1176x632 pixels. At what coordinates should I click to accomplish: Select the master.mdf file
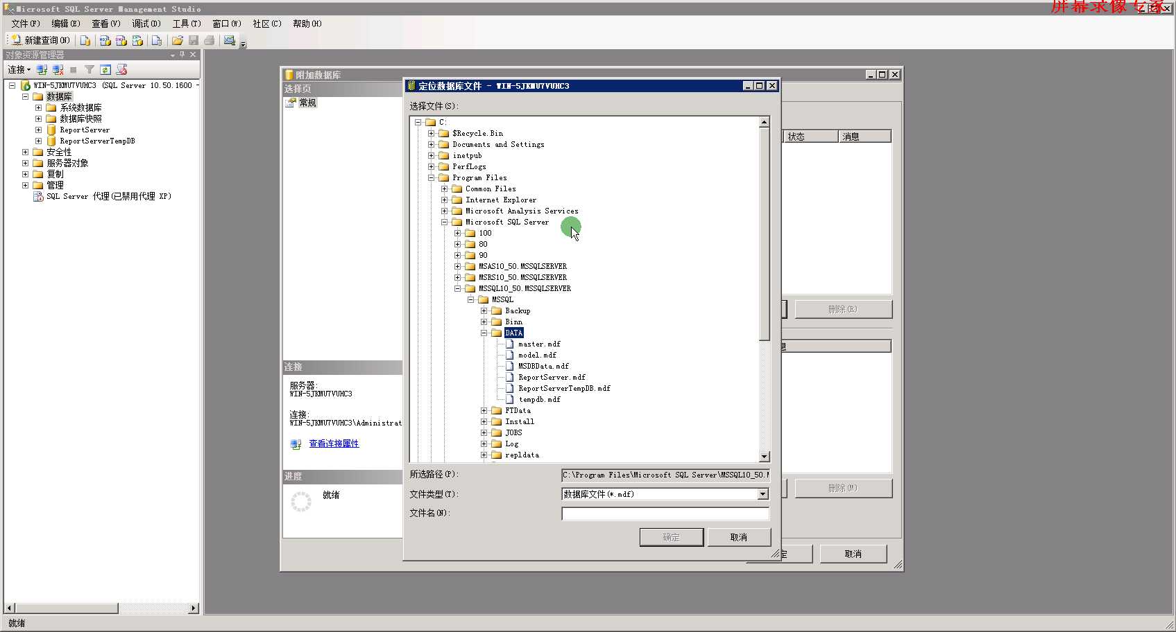pyautogui.click(x=539, y=344)
